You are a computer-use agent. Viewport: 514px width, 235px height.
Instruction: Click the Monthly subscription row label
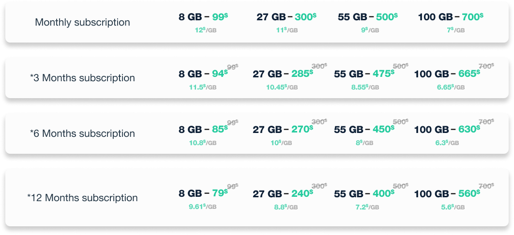coord(82,22)
